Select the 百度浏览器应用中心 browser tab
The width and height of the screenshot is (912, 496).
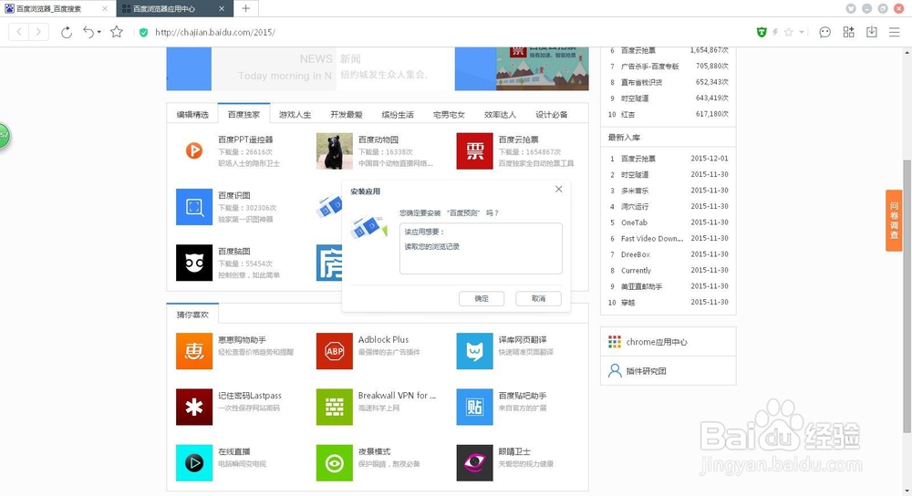(174, 9)
